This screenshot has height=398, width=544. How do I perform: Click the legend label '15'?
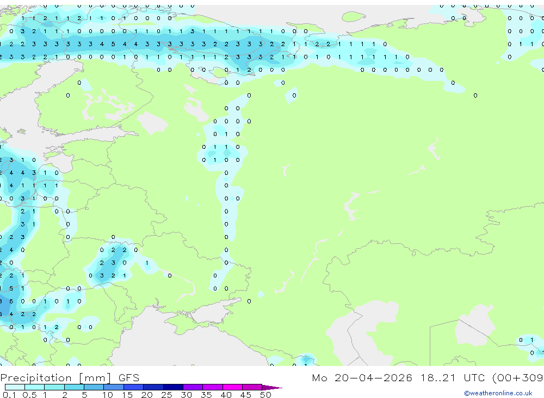coord(127,395)
